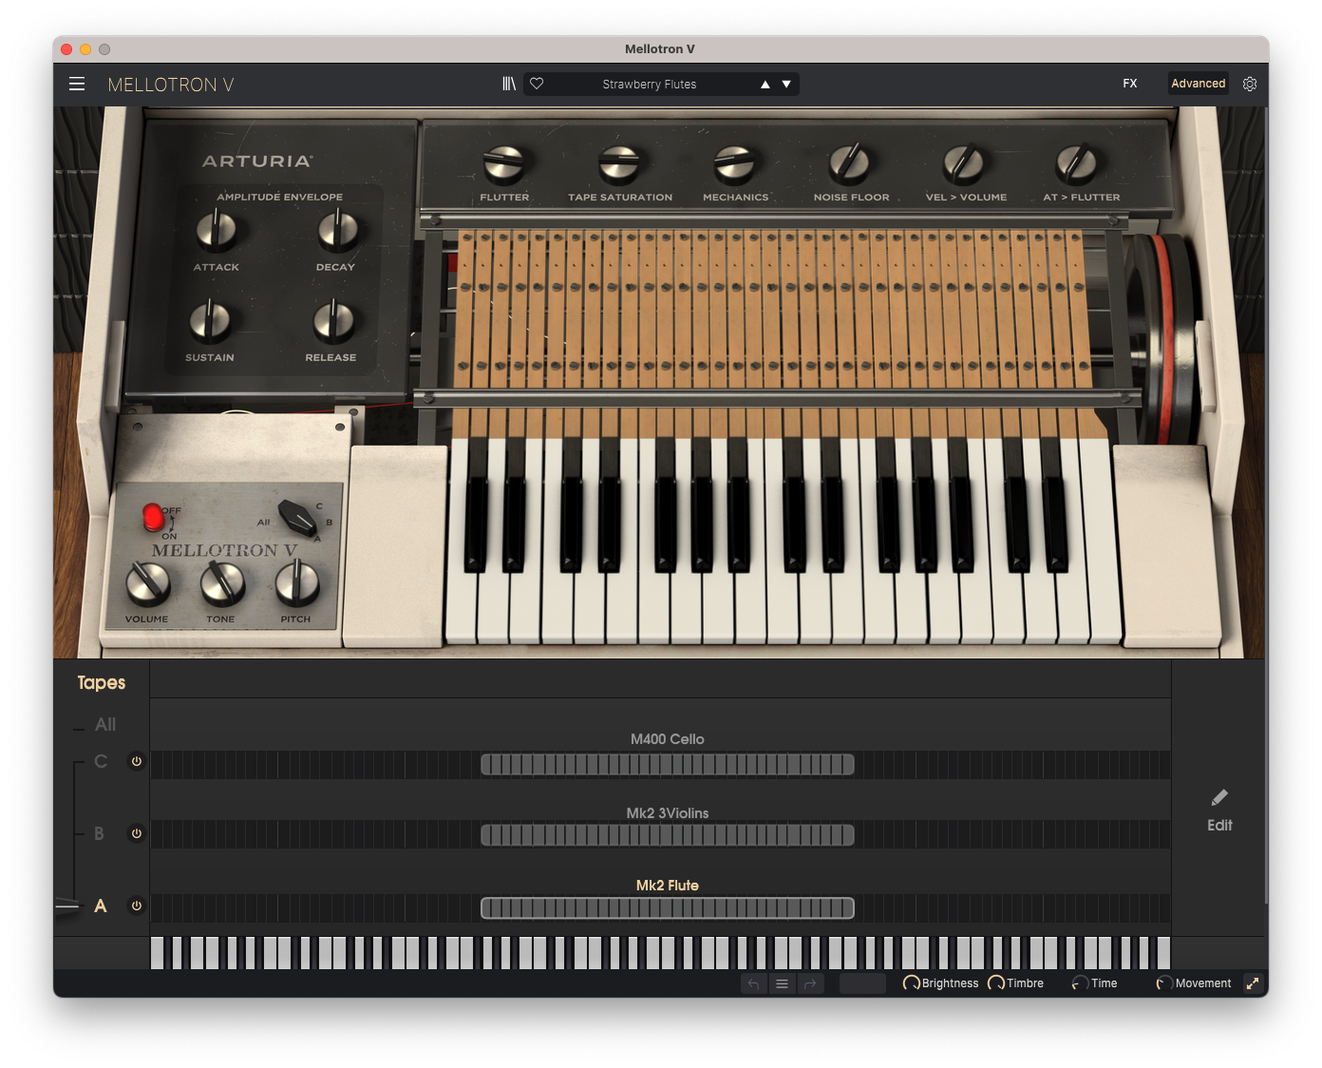The image size is (1322, 1068).
Task: Click the Sustain envelope knob
Action: coord(210,322)
